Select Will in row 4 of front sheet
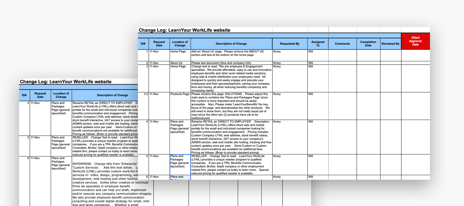Viewport: 464px width, 206px height. point(318,137)
